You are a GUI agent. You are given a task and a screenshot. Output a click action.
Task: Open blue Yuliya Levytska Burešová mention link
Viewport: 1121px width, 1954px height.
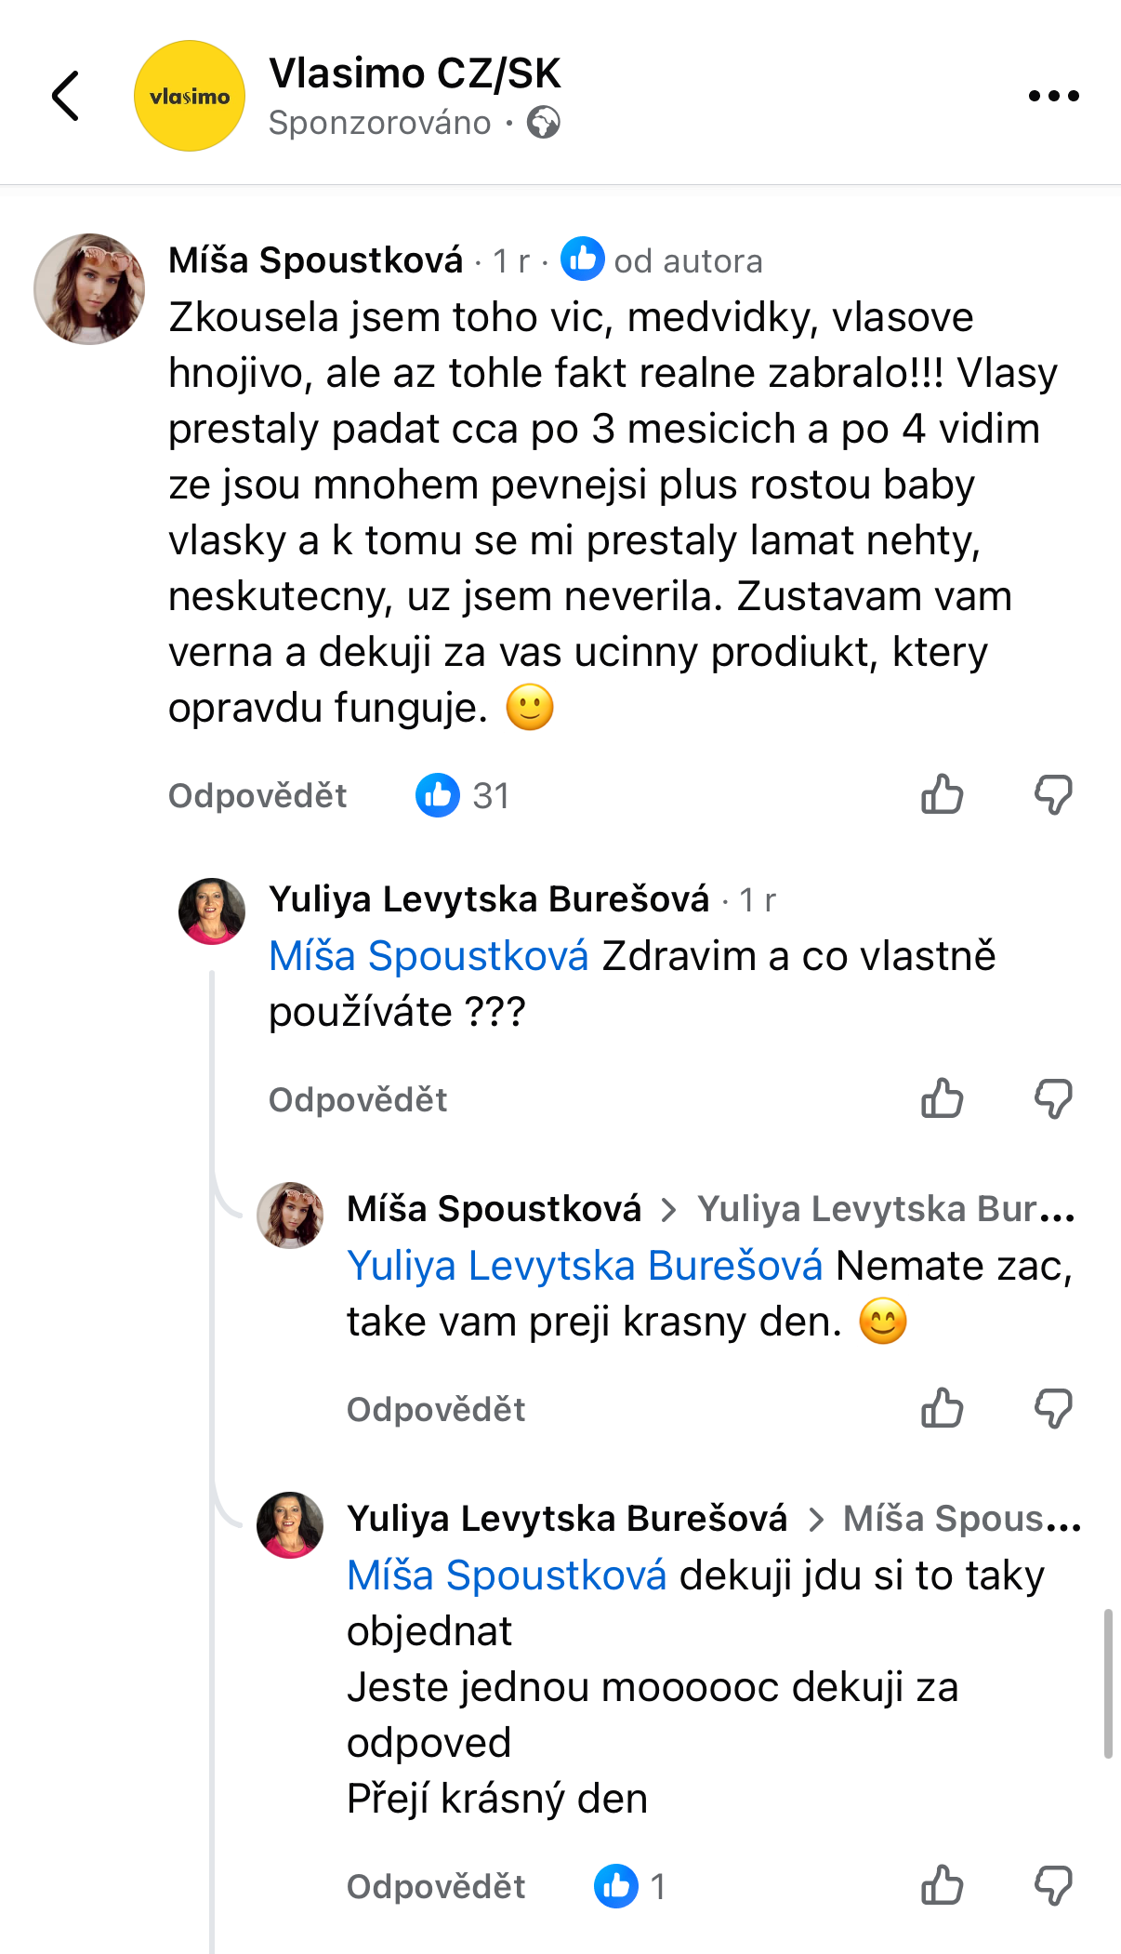coord(585,1266)
